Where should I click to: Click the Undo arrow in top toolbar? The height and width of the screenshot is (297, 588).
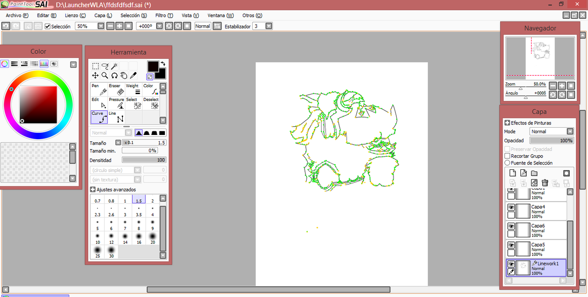6,26
